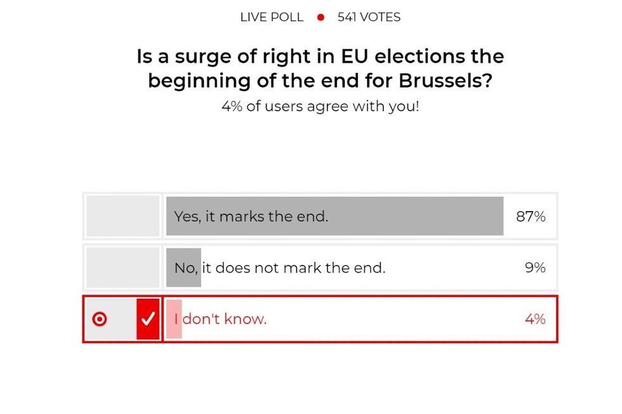Viewport: 622px width, 414px height.
Task: Click the gray selector box beside No option
Action: coord(122,267)
